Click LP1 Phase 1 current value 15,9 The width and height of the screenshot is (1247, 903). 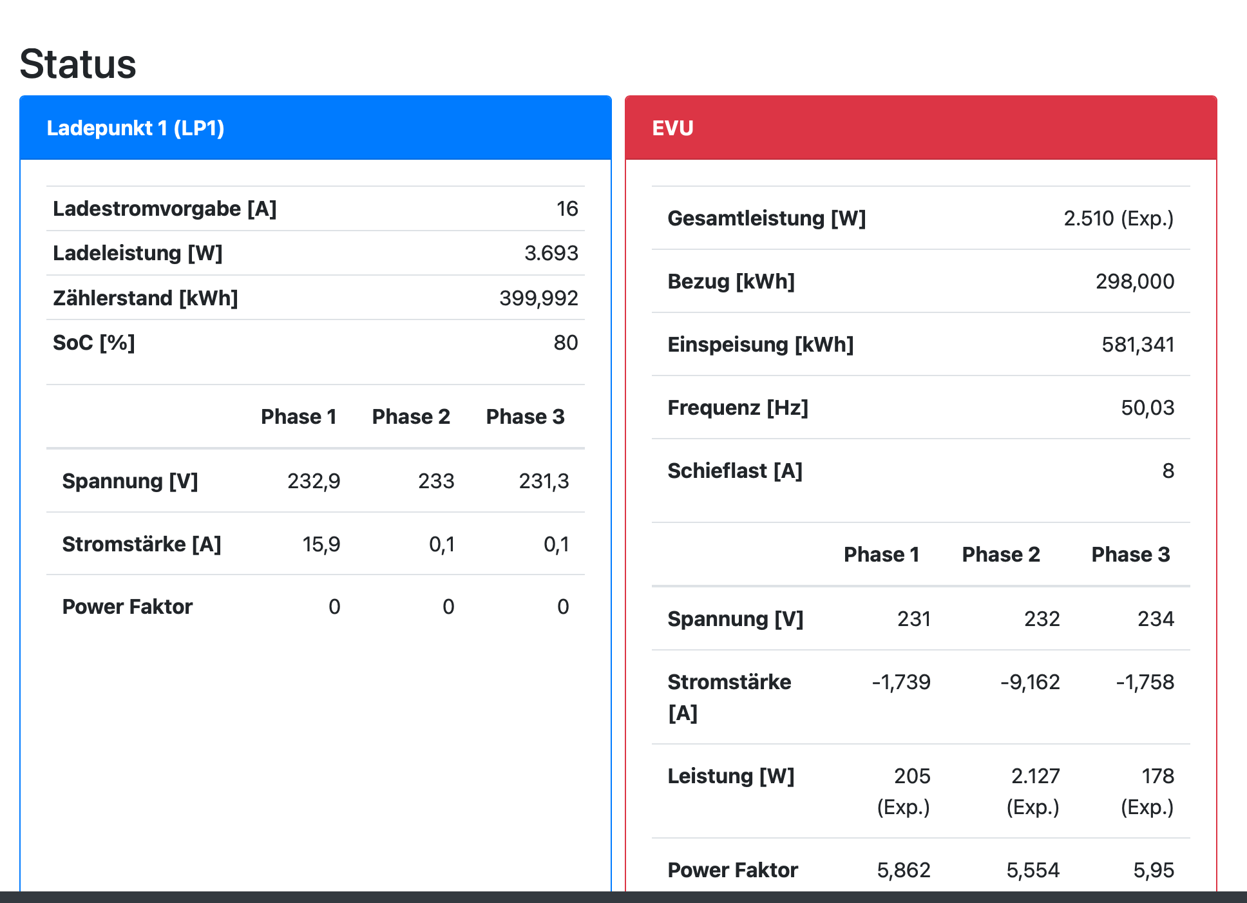(321, 544)
